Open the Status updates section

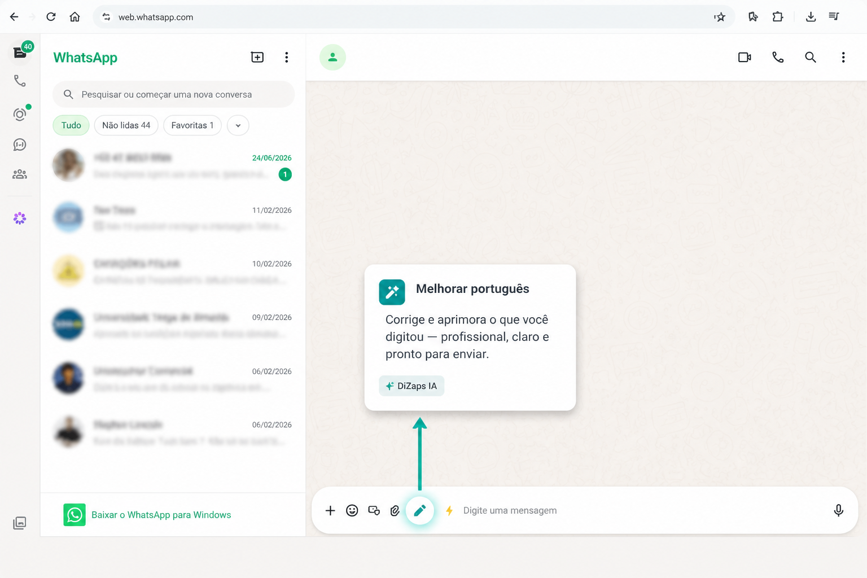[20, 114]
